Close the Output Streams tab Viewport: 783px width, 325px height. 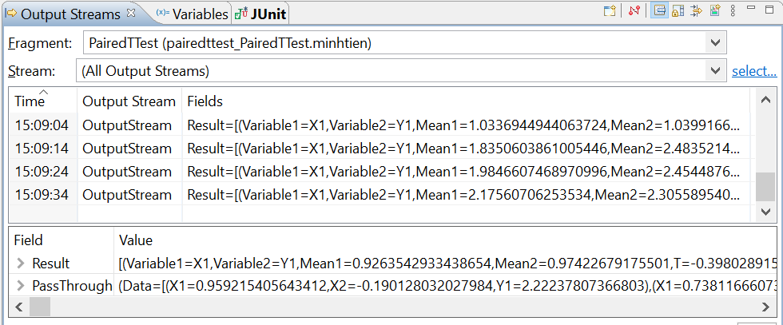132,14
